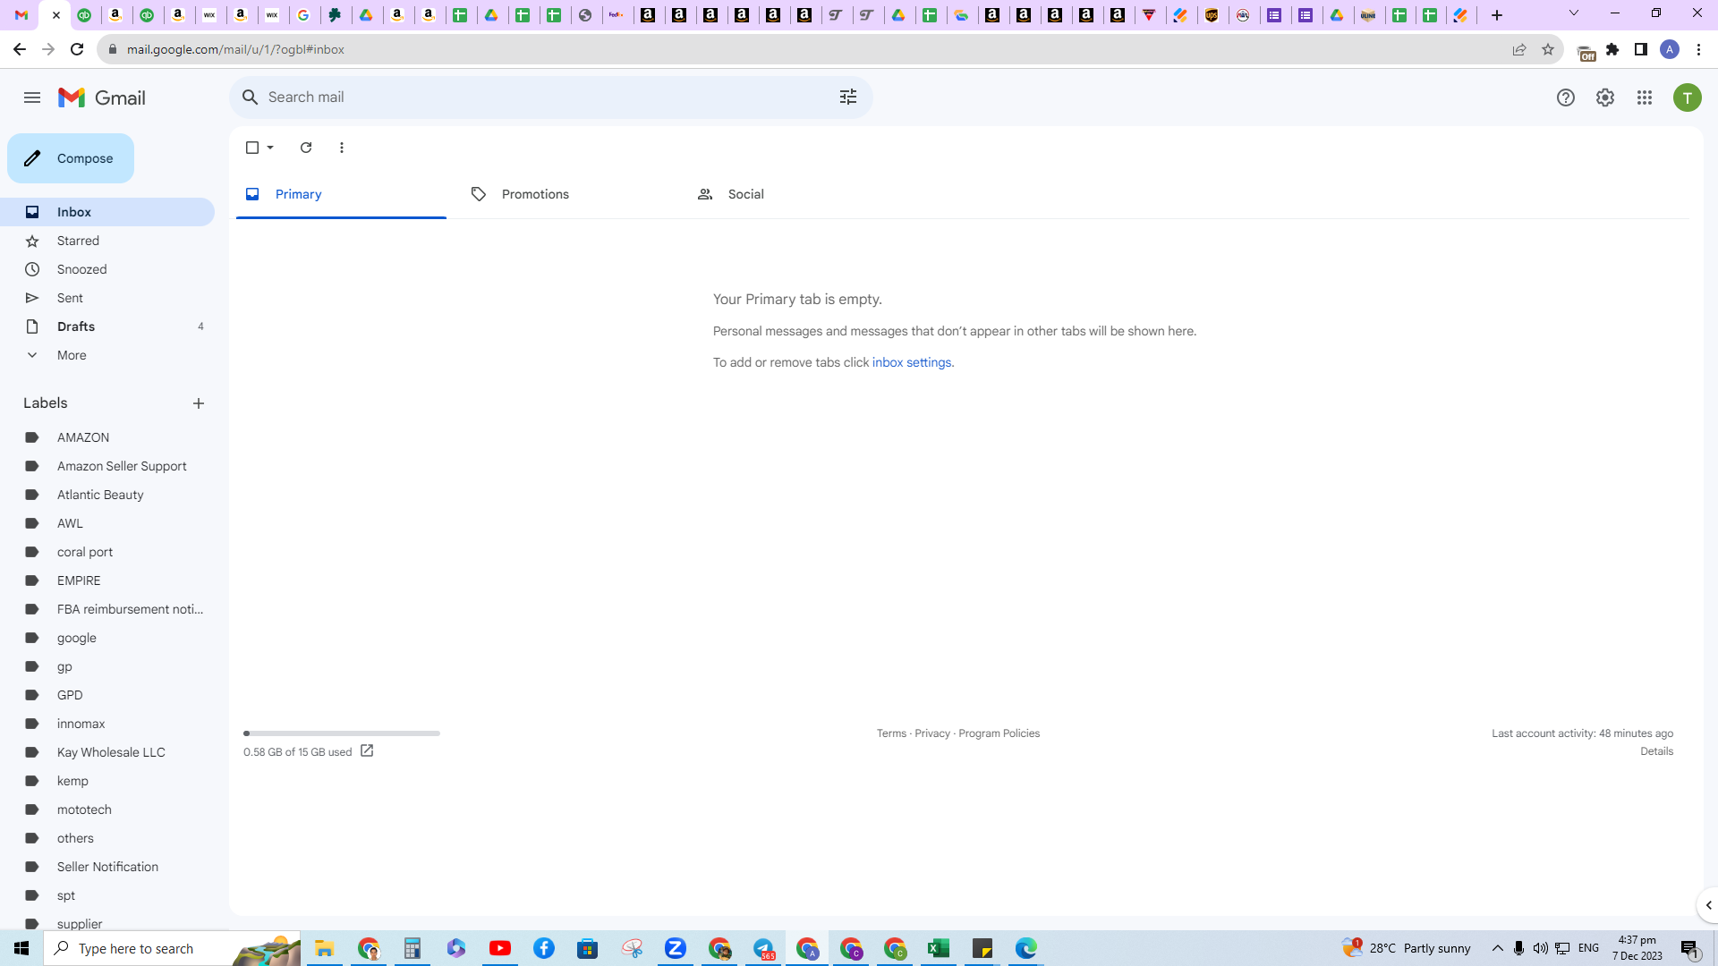1718x966 pixels.
Task: View account activity Details
Action: (x=1656, y=751)
